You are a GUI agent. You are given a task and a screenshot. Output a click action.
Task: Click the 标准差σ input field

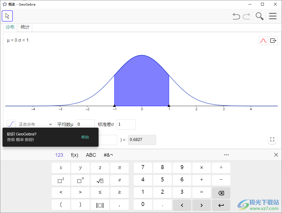click(126, 124)
